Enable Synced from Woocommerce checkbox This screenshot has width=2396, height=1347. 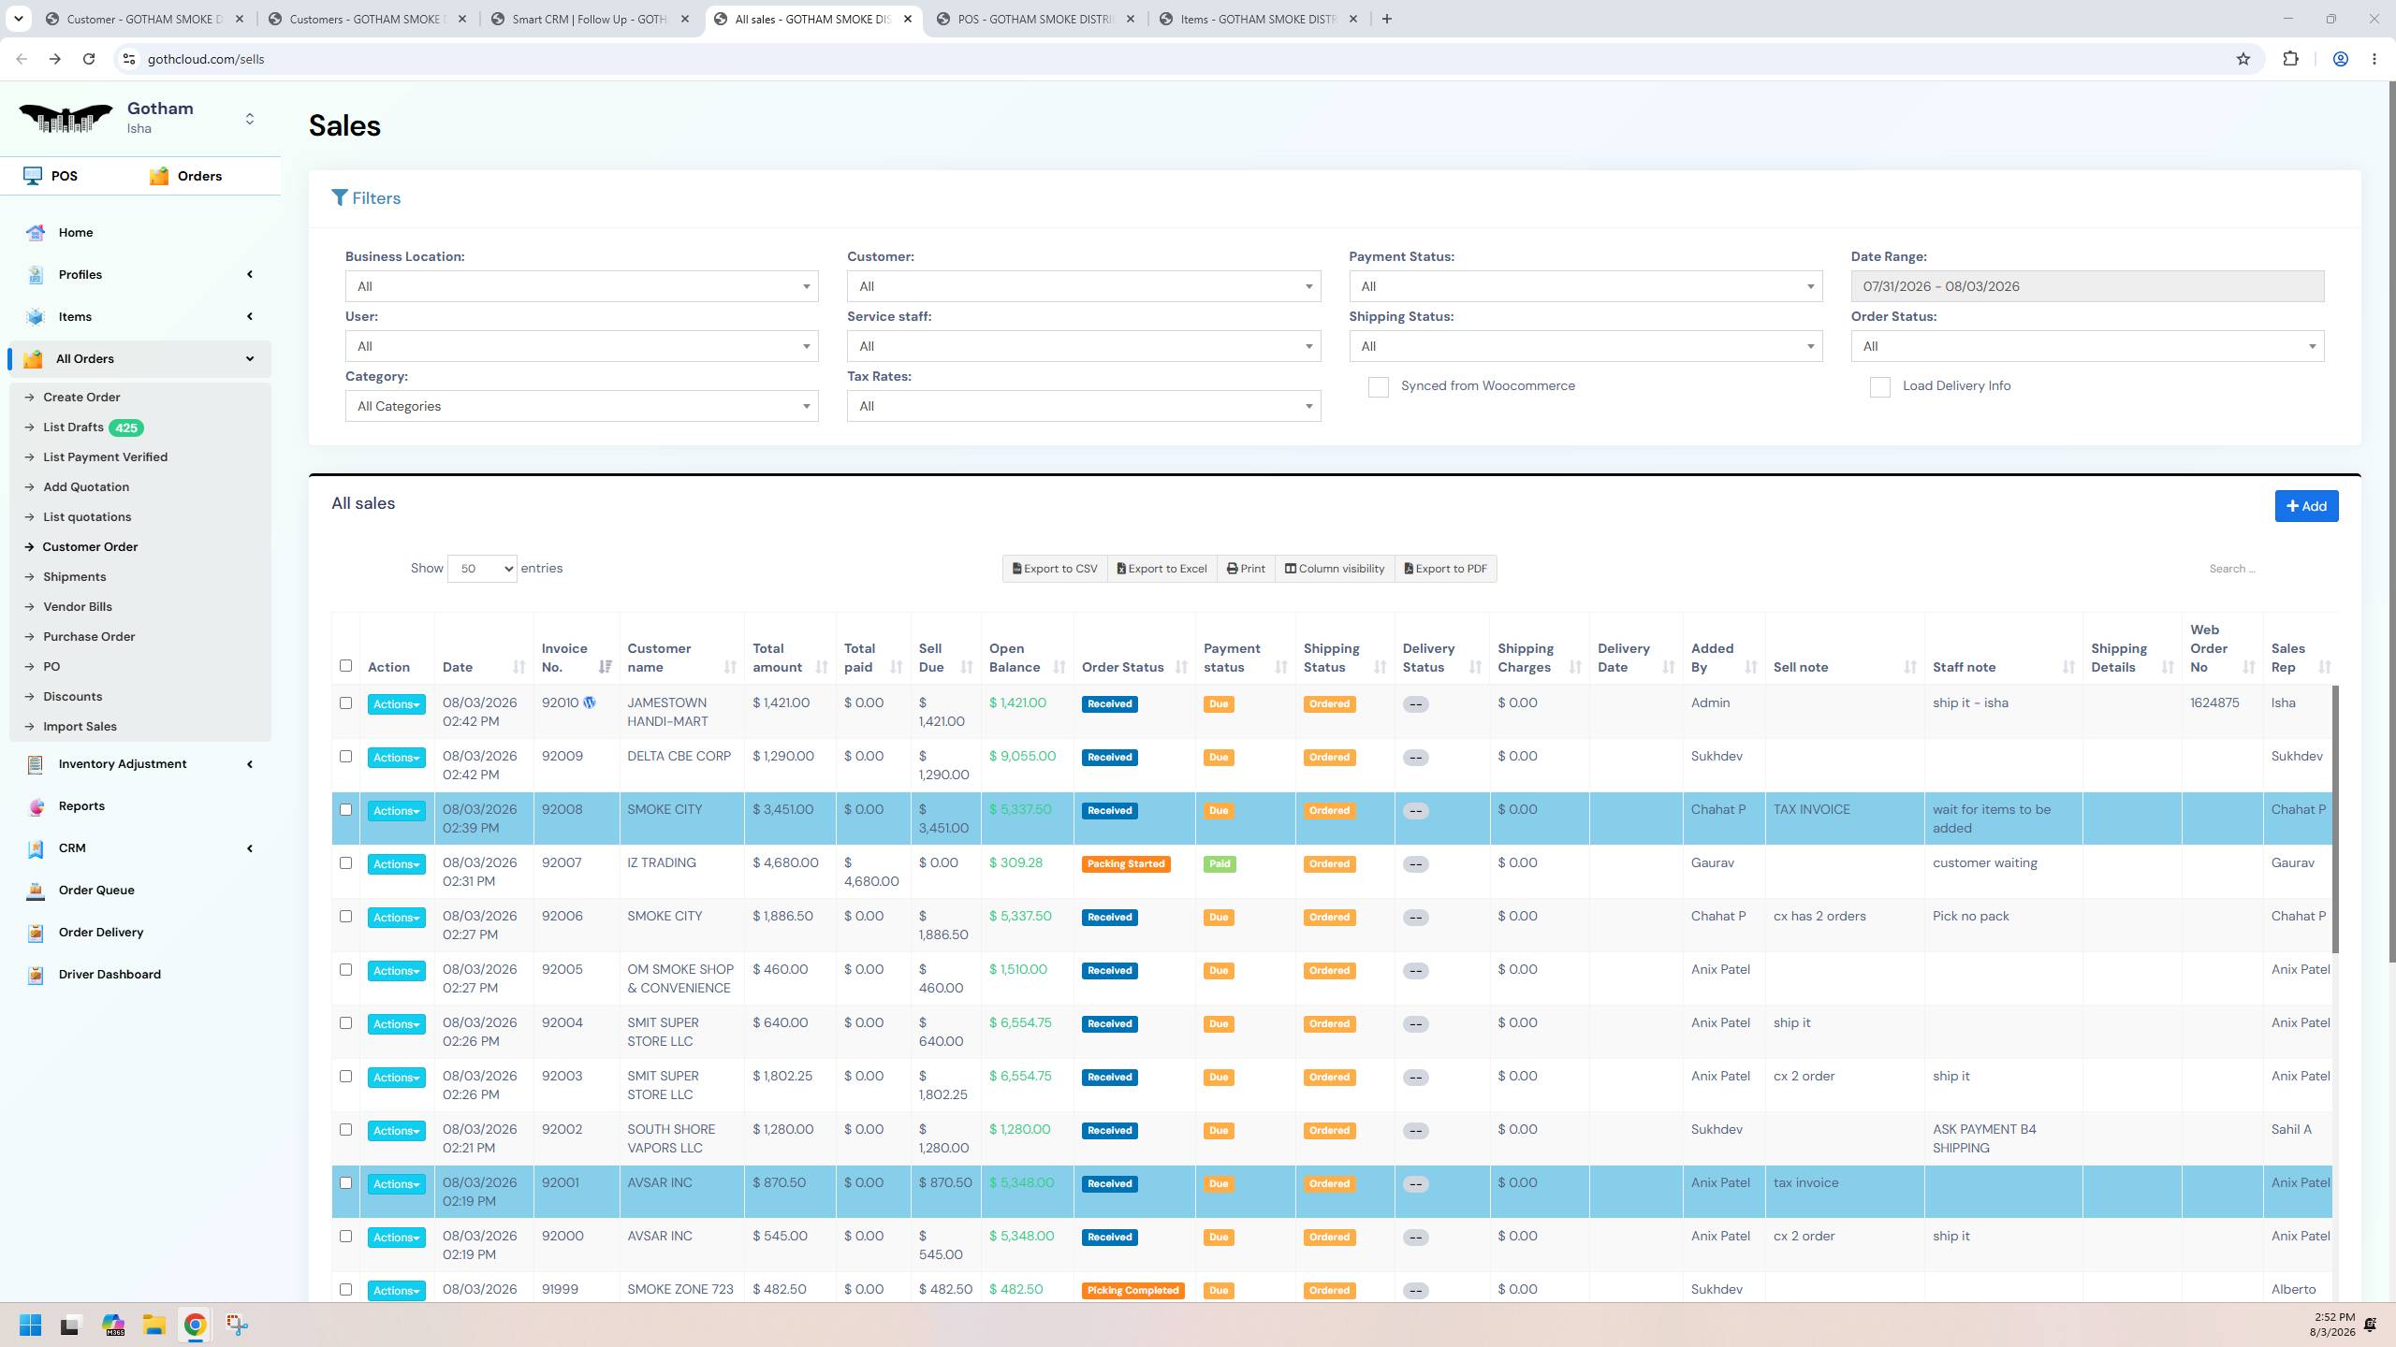1378,387
